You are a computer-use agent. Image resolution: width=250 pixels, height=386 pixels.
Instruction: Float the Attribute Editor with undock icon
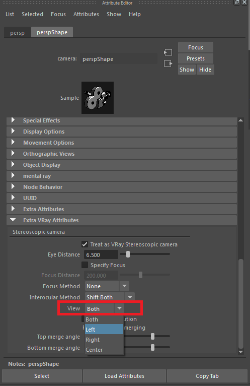tap(237, 3)
